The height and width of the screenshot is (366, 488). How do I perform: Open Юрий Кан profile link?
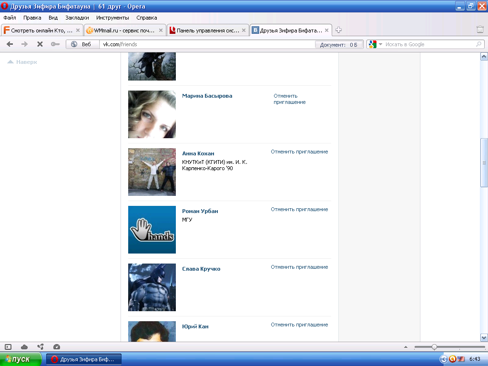click(x=195, y=326)
